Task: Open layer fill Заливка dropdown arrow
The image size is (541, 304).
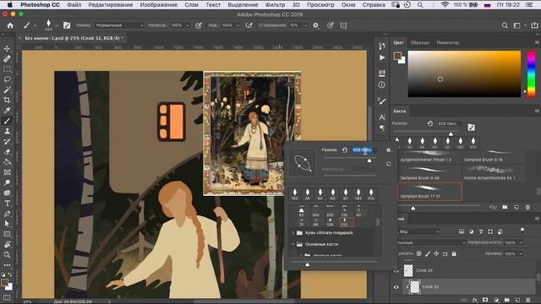Action: pos(521,253)
